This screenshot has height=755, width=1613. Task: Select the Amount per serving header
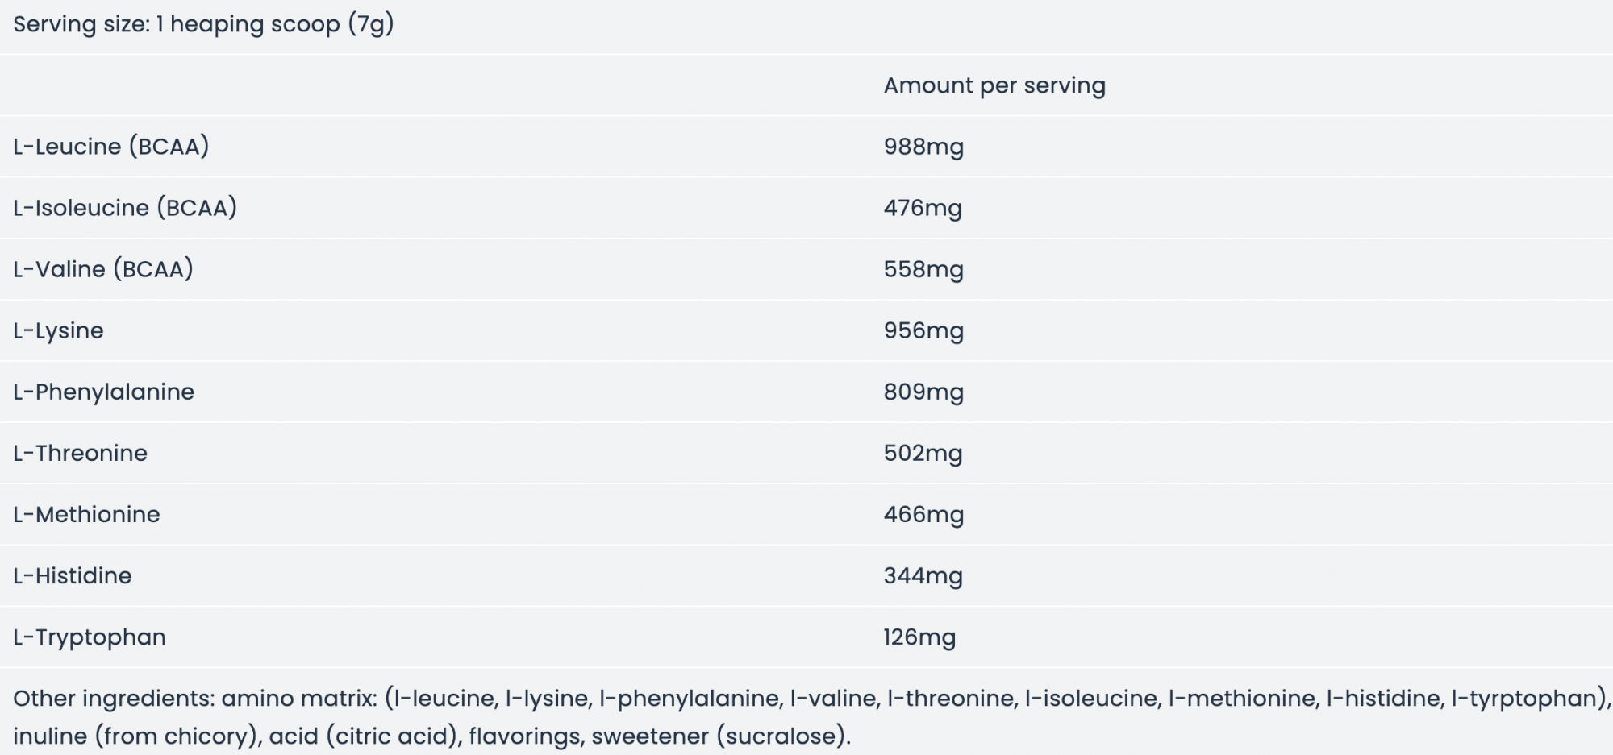point(994,85)
